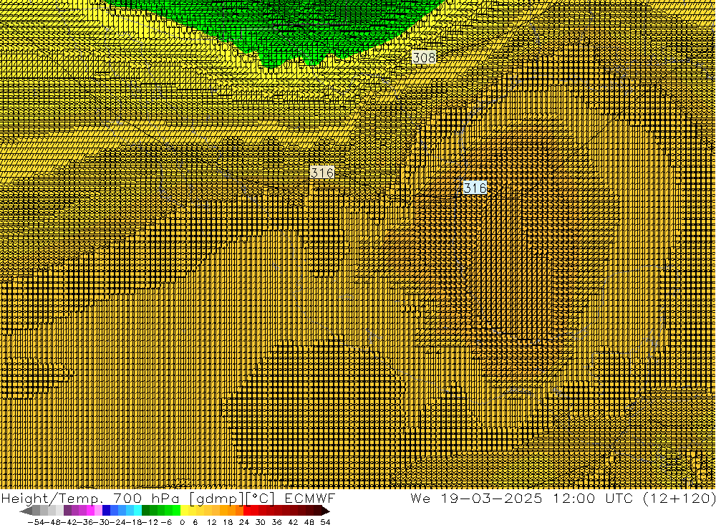Click the '42' legend value
This screenshot has width=716, height=525.
pyautogui.click(x=293, y=522)
